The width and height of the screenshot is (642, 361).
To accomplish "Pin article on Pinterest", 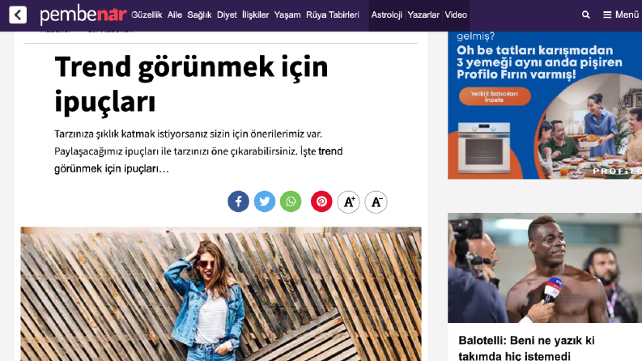I will coord(321,202).
